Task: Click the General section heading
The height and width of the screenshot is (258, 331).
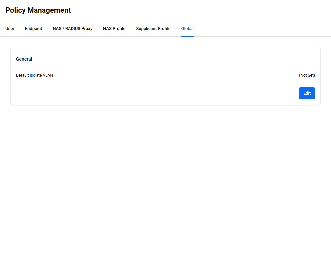Action: (x=24, y=59)
